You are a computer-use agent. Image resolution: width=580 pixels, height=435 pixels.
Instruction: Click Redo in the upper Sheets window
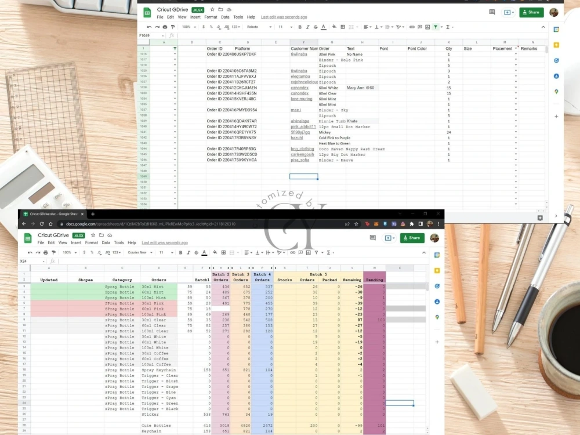[x=157, y=27]
